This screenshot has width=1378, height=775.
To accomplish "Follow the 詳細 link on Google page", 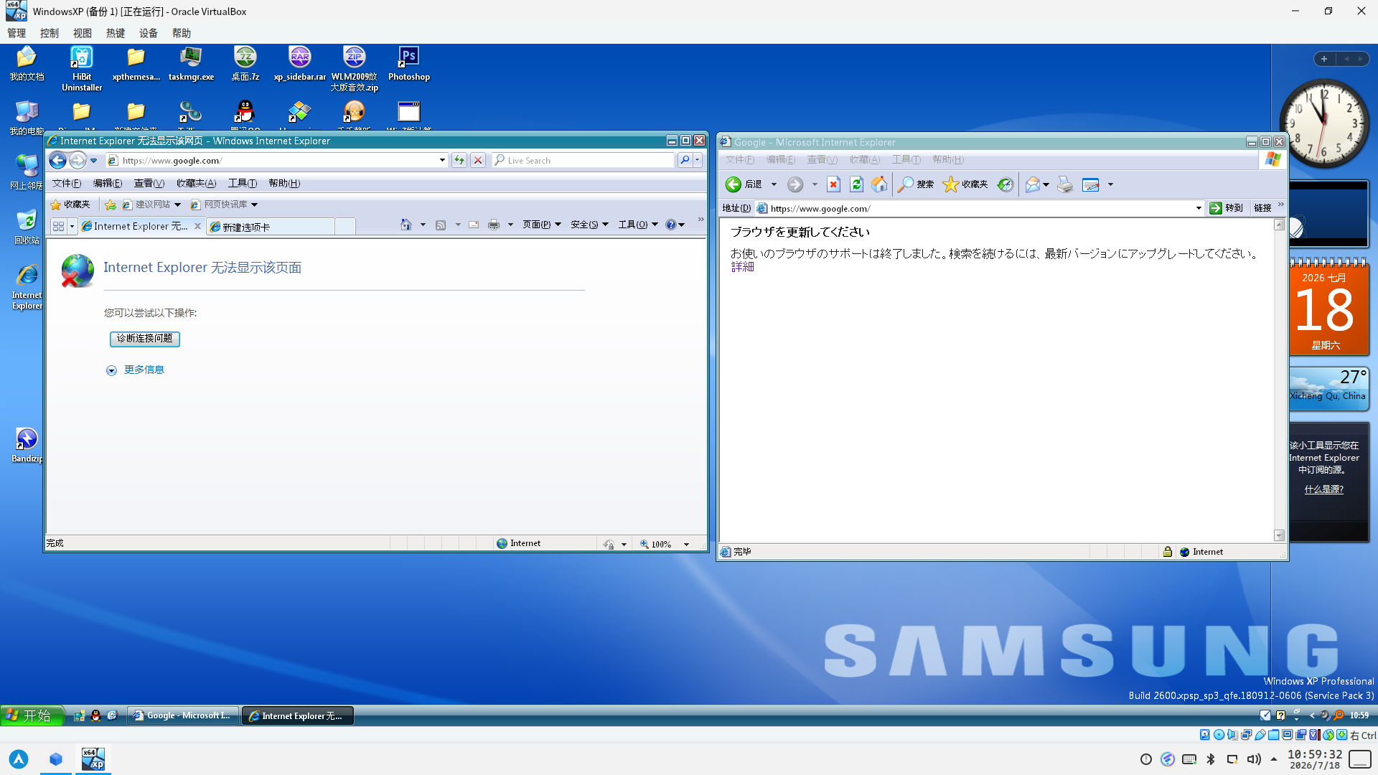I will (742, 267).
